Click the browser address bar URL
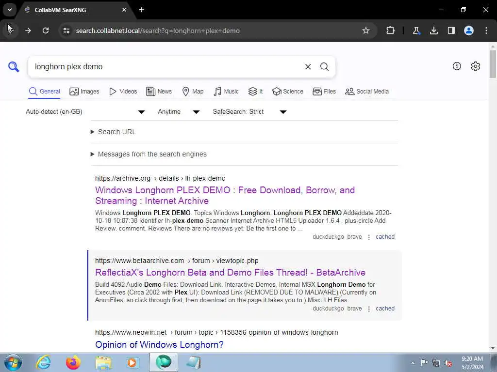The width and height of the screenshot is (497, 372). coord(158,31)
